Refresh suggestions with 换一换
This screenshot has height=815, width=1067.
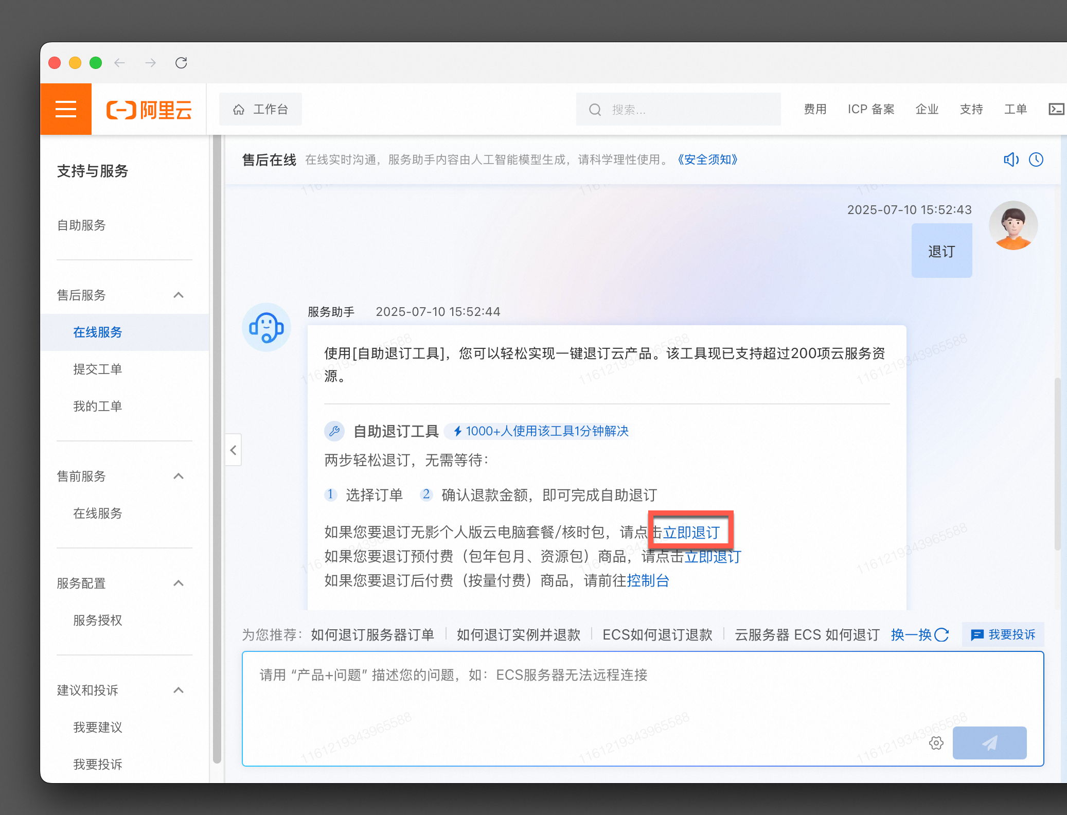(920, 635)
